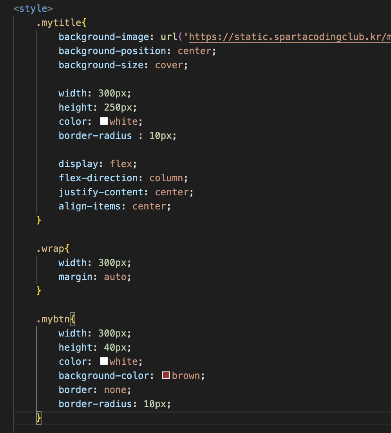The image size is (391, 433).
Task: Click the url function keyword
Action: (x=169, y=37)
